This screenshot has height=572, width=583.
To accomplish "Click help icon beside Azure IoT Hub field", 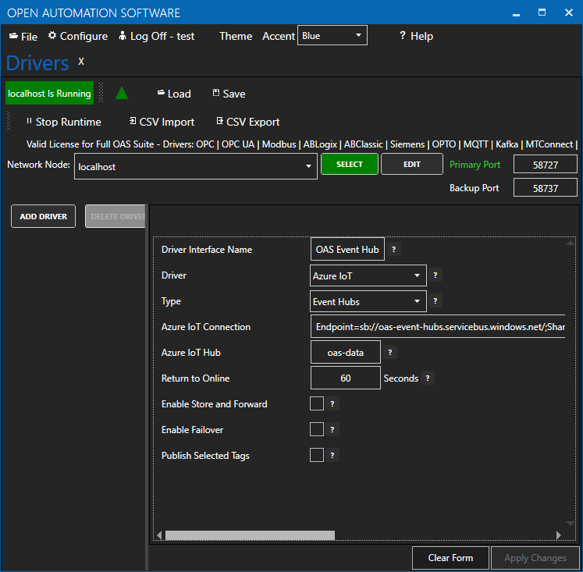I will (390, 353).
